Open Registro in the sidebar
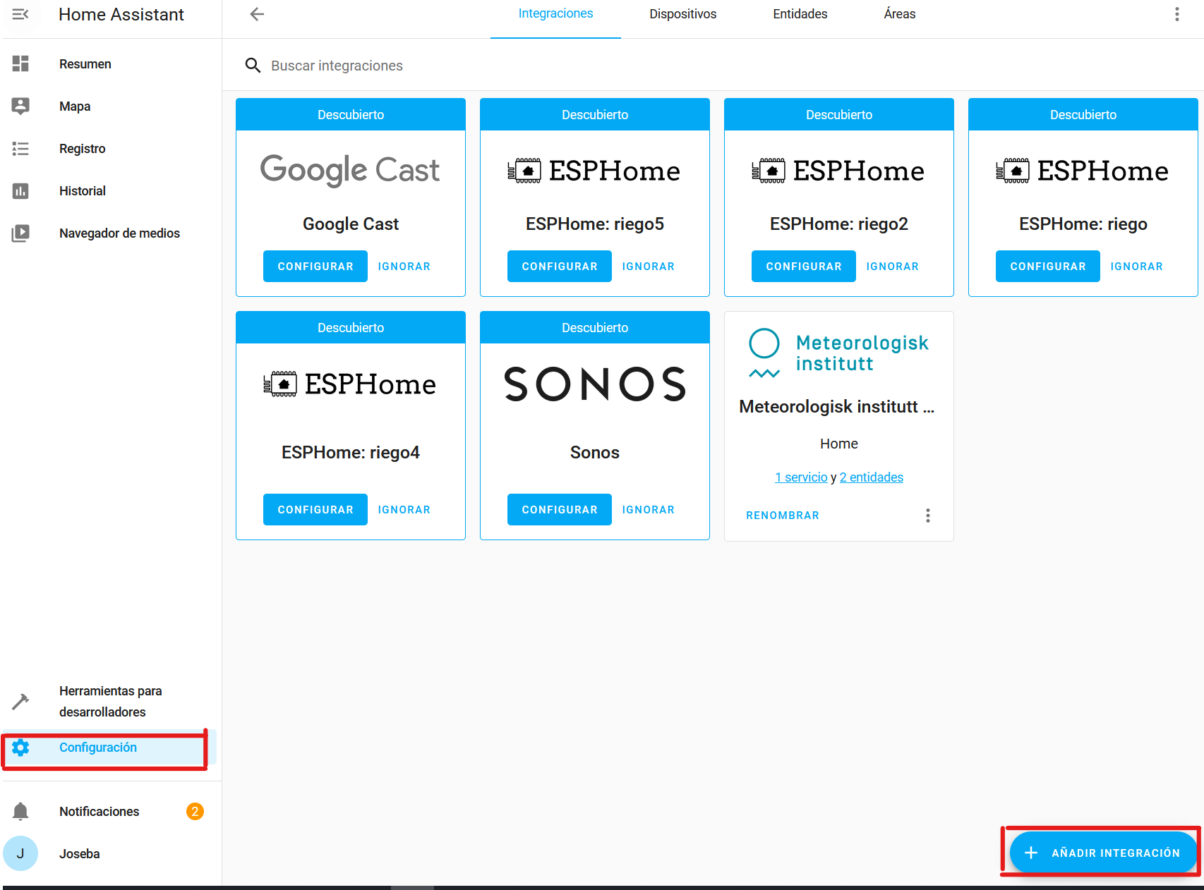The height and width of the screenshot is (890, 1204). click(x=109, y=148)
